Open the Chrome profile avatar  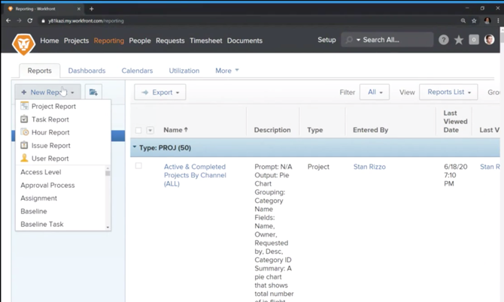487,20
